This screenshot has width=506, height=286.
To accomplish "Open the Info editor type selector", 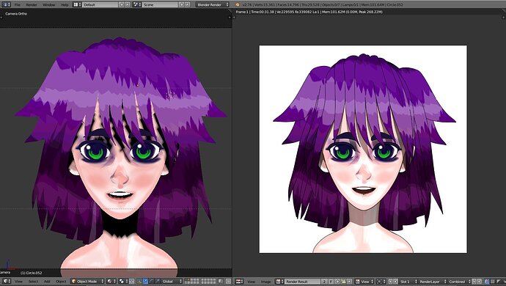I will (x=6, y=5).
